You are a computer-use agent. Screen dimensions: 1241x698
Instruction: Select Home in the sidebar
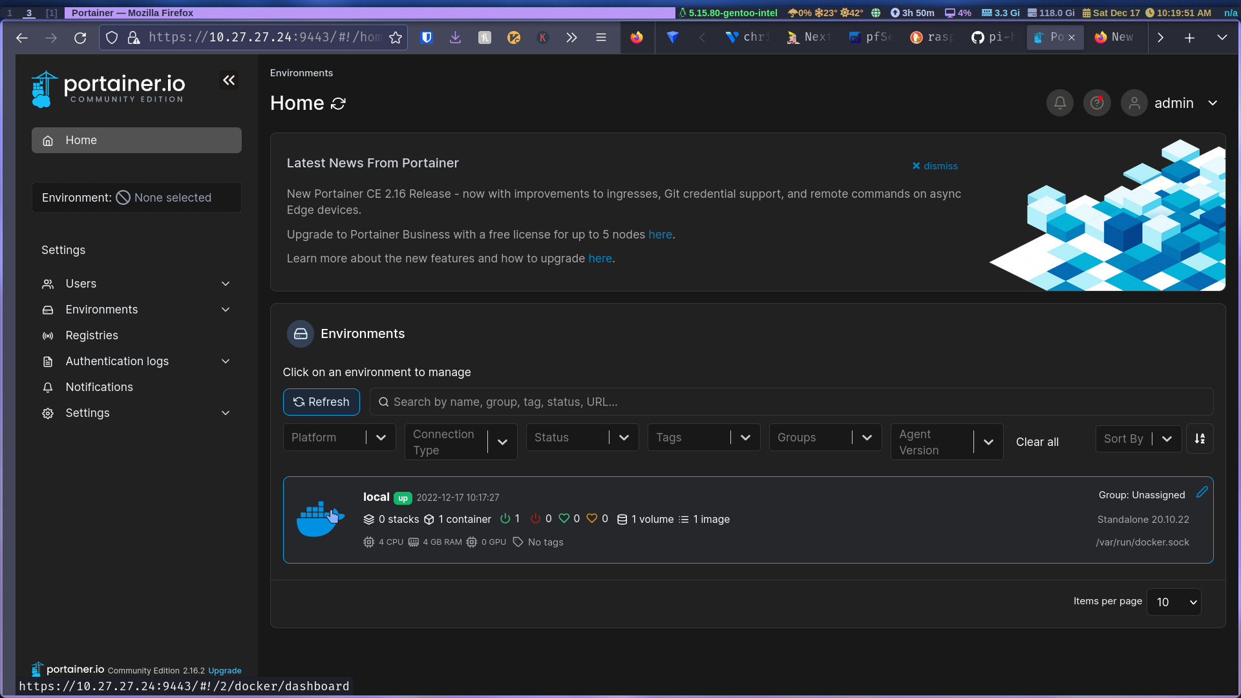136,140
